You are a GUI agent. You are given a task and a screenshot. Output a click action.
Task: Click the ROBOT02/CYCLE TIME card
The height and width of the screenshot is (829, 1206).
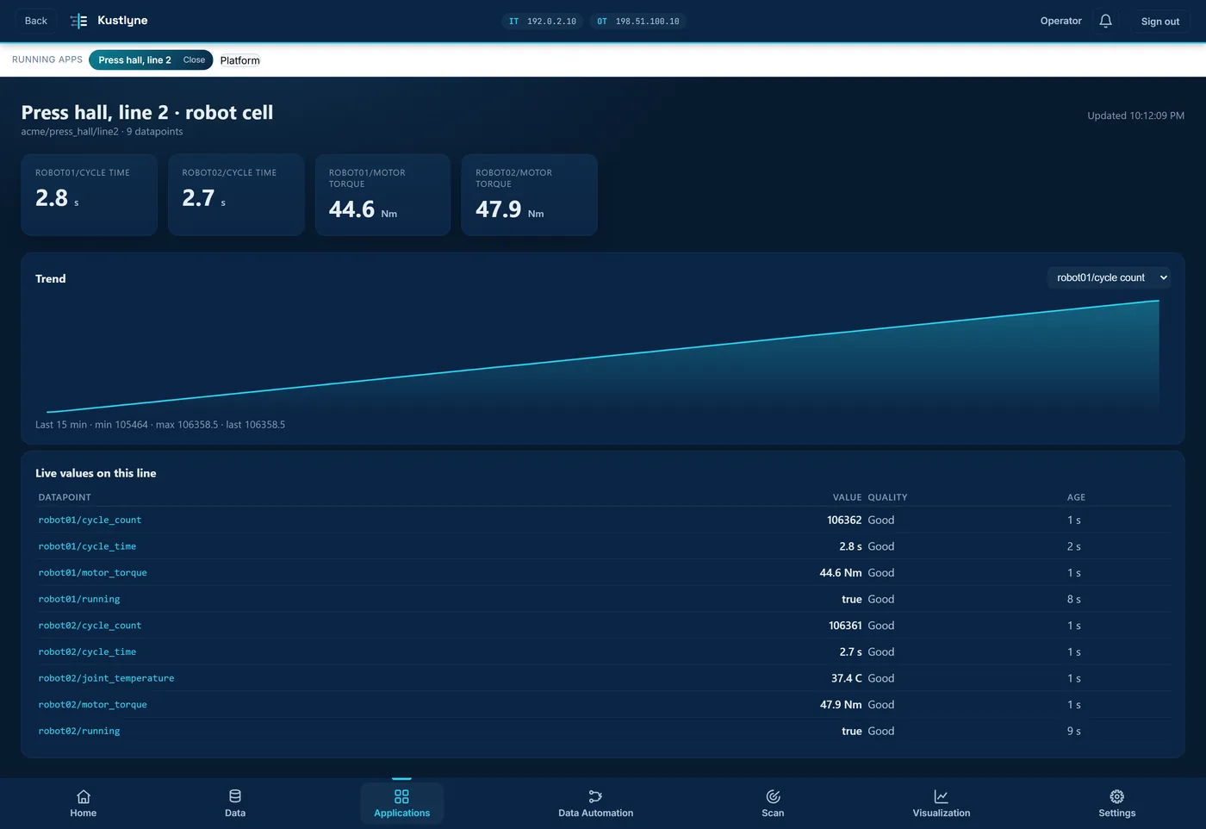[236, 195]
